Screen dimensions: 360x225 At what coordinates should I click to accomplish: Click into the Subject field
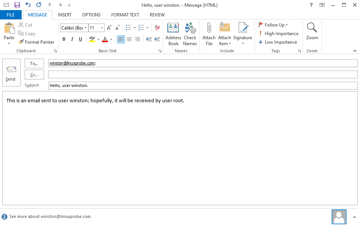pos(202,85)
